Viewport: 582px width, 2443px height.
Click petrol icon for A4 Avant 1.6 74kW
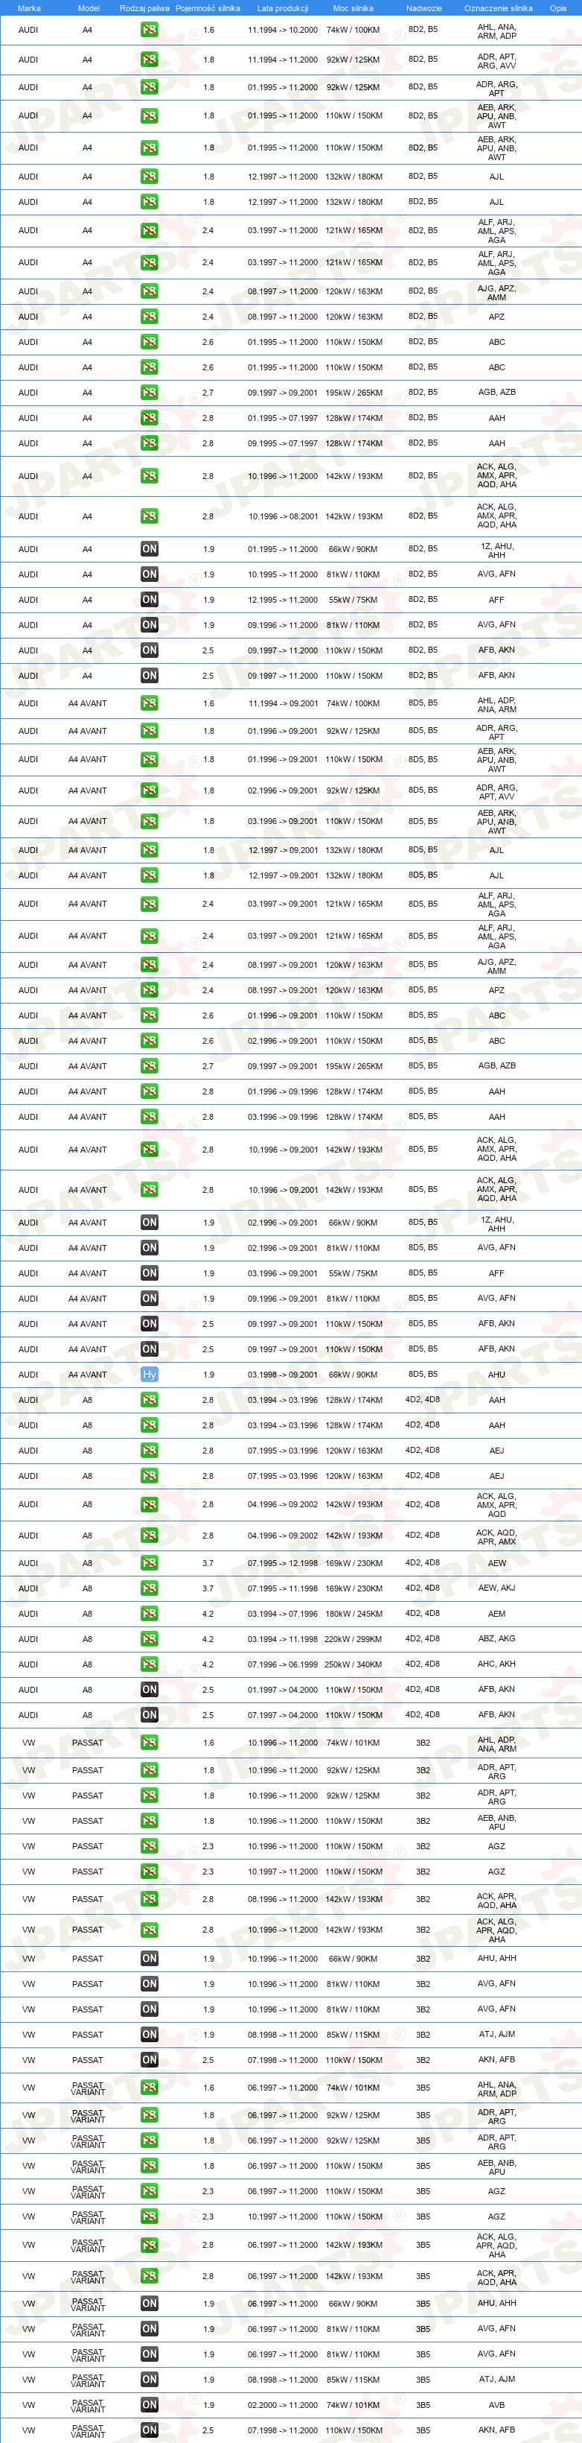pos(149,703)
